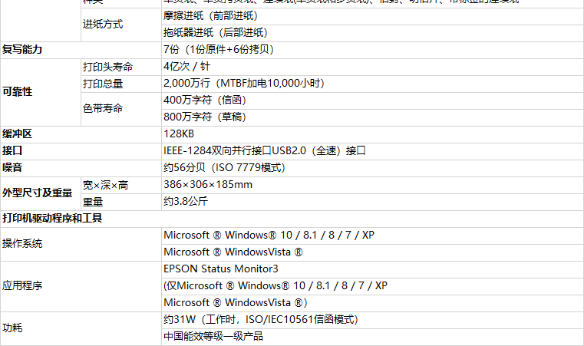
Task: Click the EPSON Status Monitor3 text
Action: (x=221, y=269)
